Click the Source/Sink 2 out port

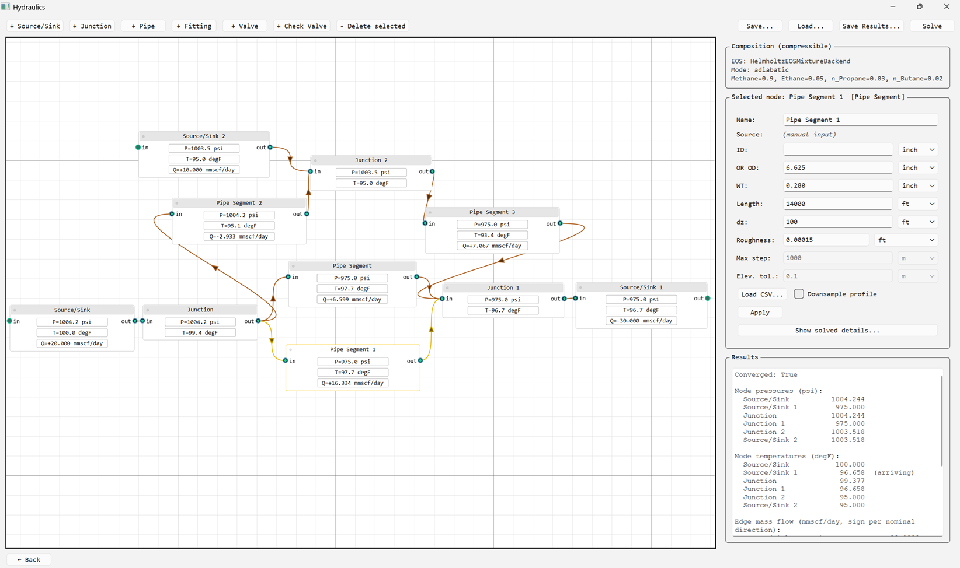[x=270, y=148]
